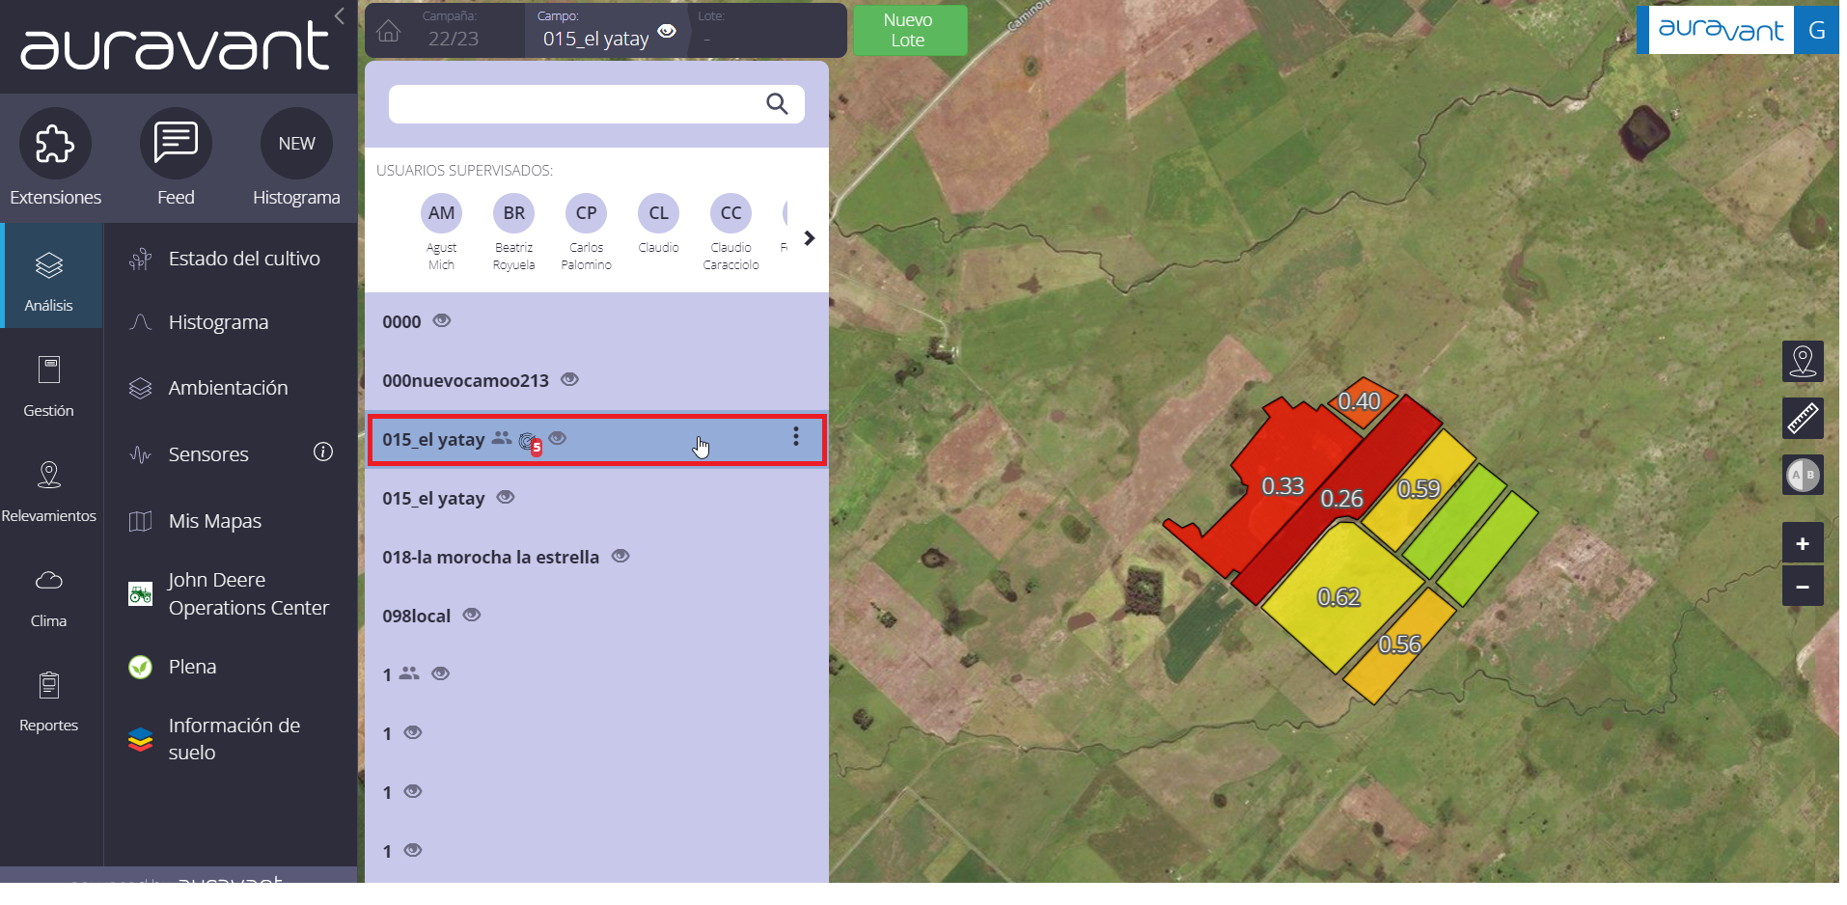Image resolution: width=1847 pixels, height=905 pixels.
Task: Select field 018-la morocha la estrella
Action: 595,557
